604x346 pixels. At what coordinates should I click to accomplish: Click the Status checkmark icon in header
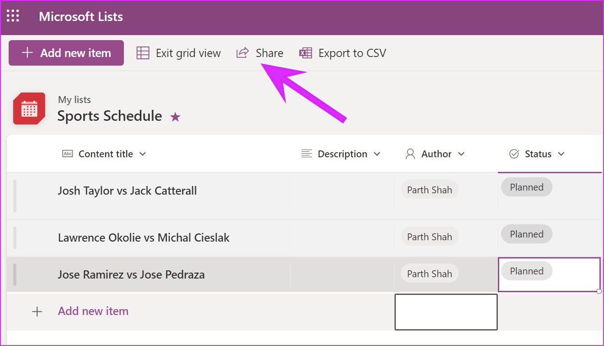[x=514, y=154]
